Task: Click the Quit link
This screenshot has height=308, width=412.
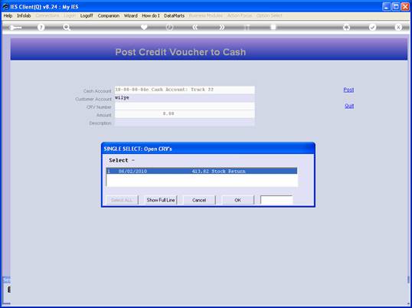Action: coord(349,106)
